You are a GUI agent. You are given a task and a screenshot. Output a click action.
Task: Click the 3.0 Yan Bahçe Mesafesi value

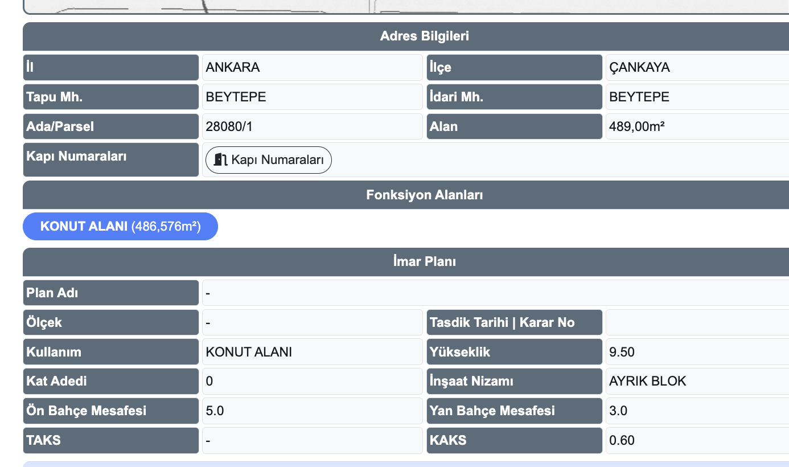coord(697,411)
